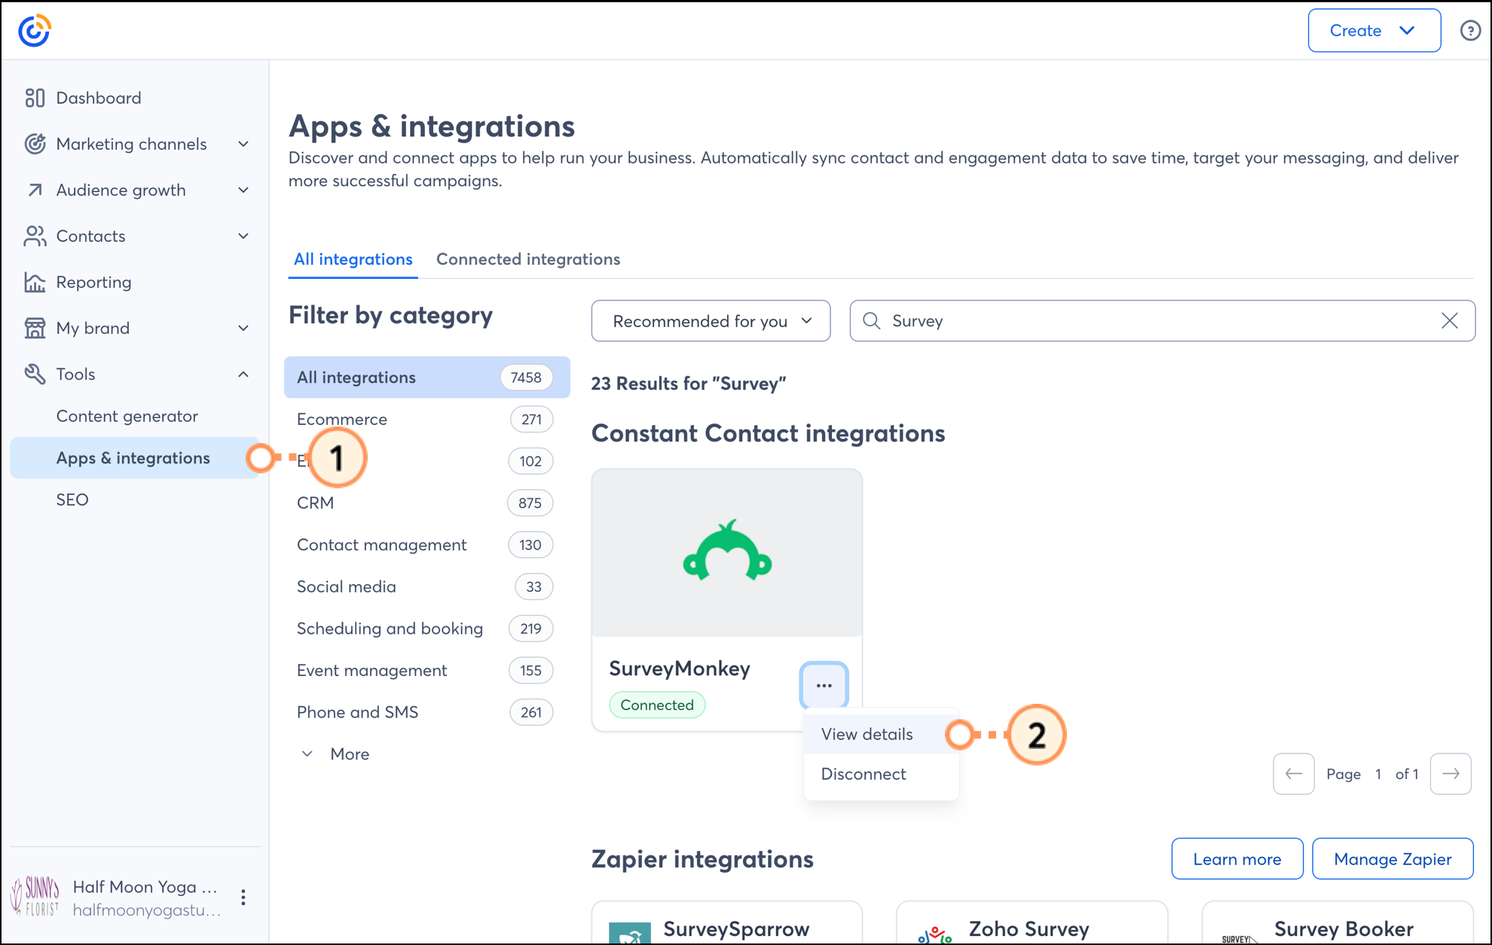The image size is (1492, 945).
Task: Click the Sunny's Florist account avatar
Action: point(35,897)
